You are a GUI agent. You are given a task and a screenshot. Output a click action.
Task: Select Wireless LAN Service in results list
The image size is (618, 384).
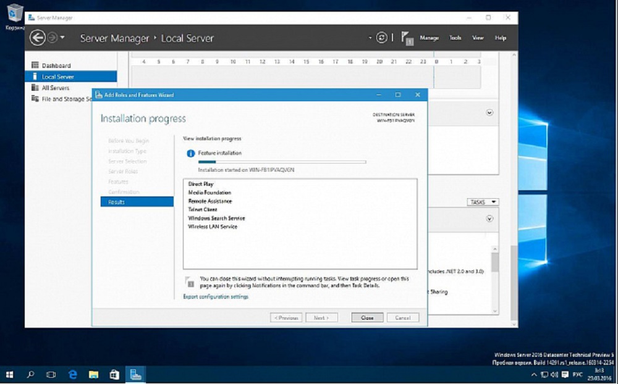point(213,227)
